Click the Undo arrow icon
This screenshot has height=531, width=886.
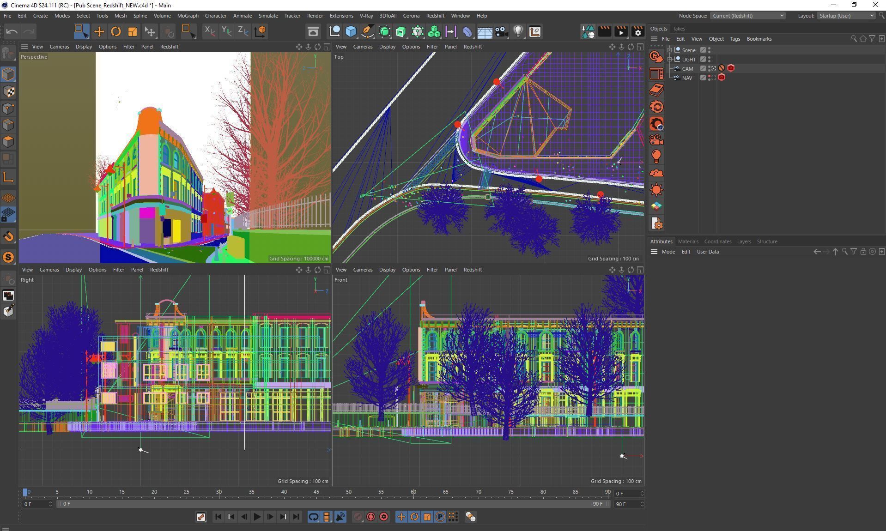(x=12, y=31)
